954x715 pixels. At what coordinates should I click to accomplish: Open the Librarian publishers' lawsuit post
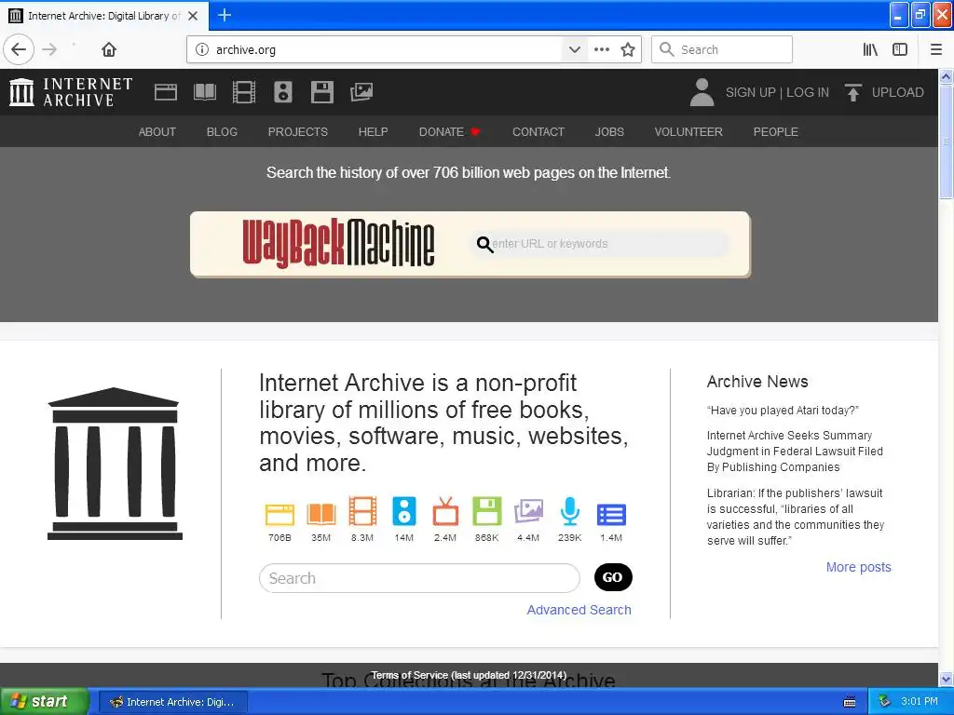796,517
